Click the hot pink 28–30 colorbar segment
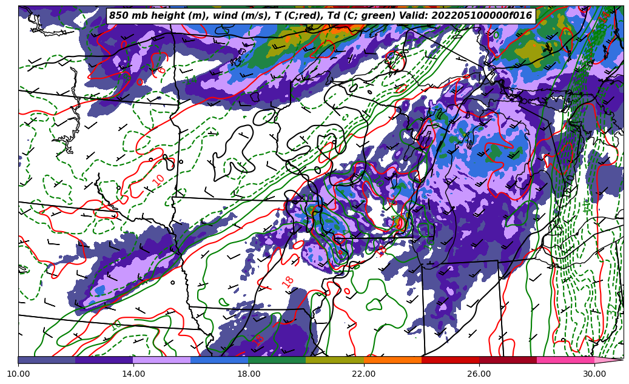Viewport: 629px width, 384px height. click(x=565, y=360)
